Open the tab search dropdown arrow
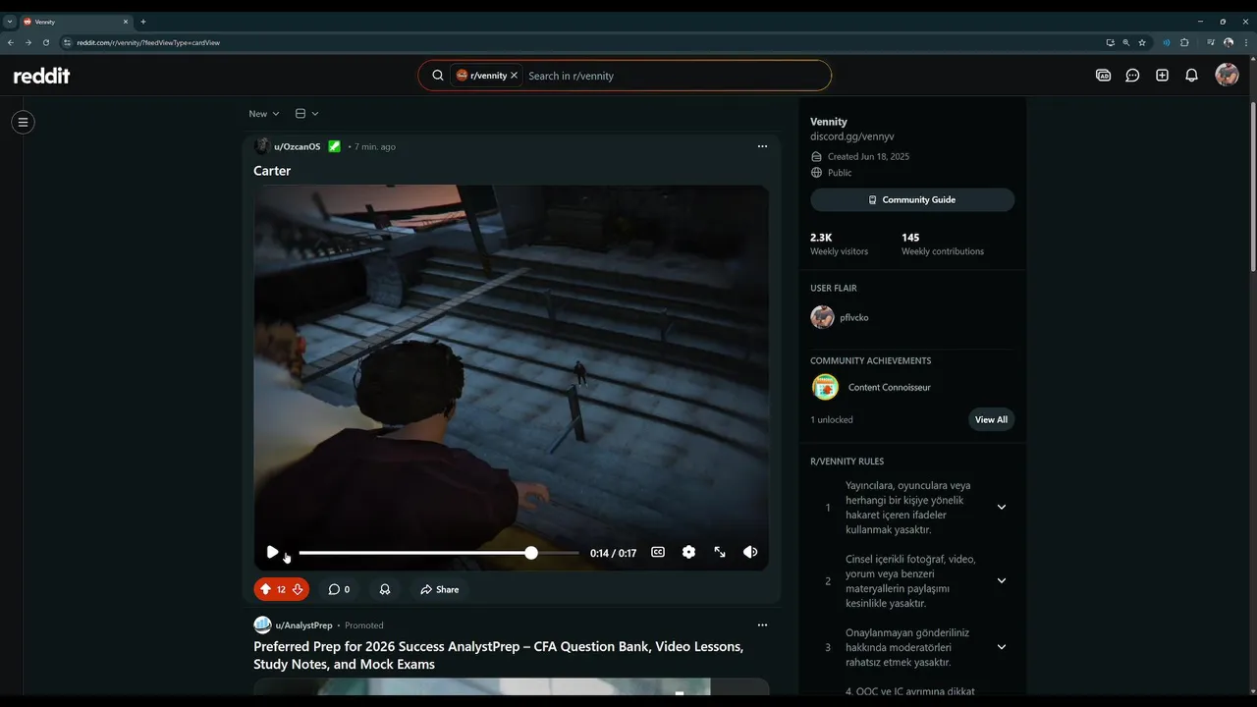Screen dimensions: 1257x707 (10, 22)
